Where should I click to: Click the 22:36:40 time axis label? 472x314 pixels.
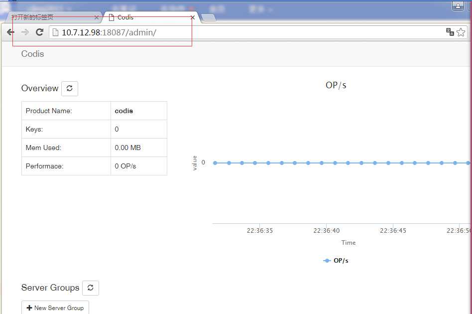(326, 231)
